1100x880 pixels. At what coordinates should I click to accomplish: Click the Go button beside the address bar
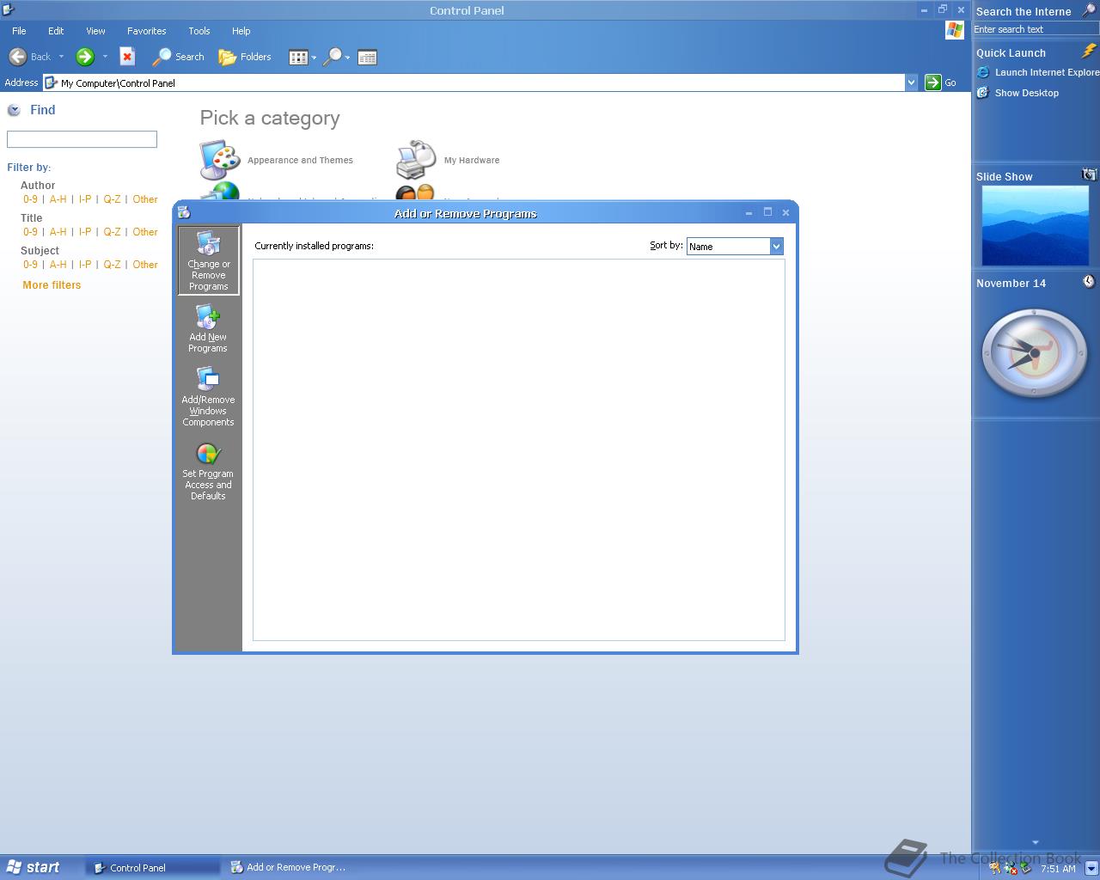click(940, 82)
